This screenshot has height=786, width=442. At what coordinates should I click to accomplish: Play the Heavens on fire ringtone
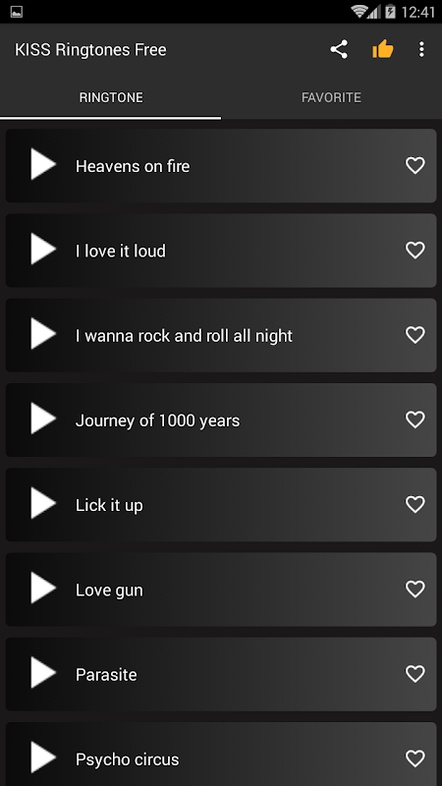pyautogui.click(x=43, y=164)
